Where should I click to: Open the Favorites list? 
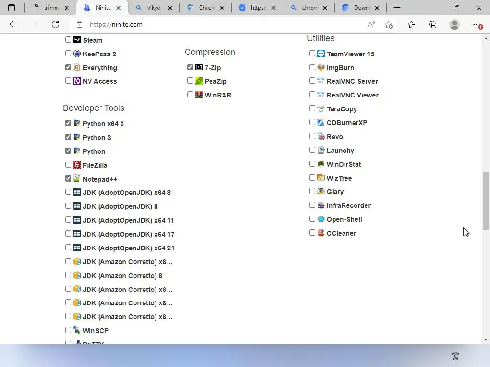point(412,24)
